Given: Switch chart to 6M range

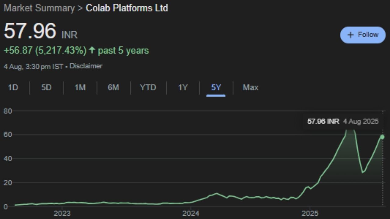Looking at the screenshot, I should coord(113,88).
